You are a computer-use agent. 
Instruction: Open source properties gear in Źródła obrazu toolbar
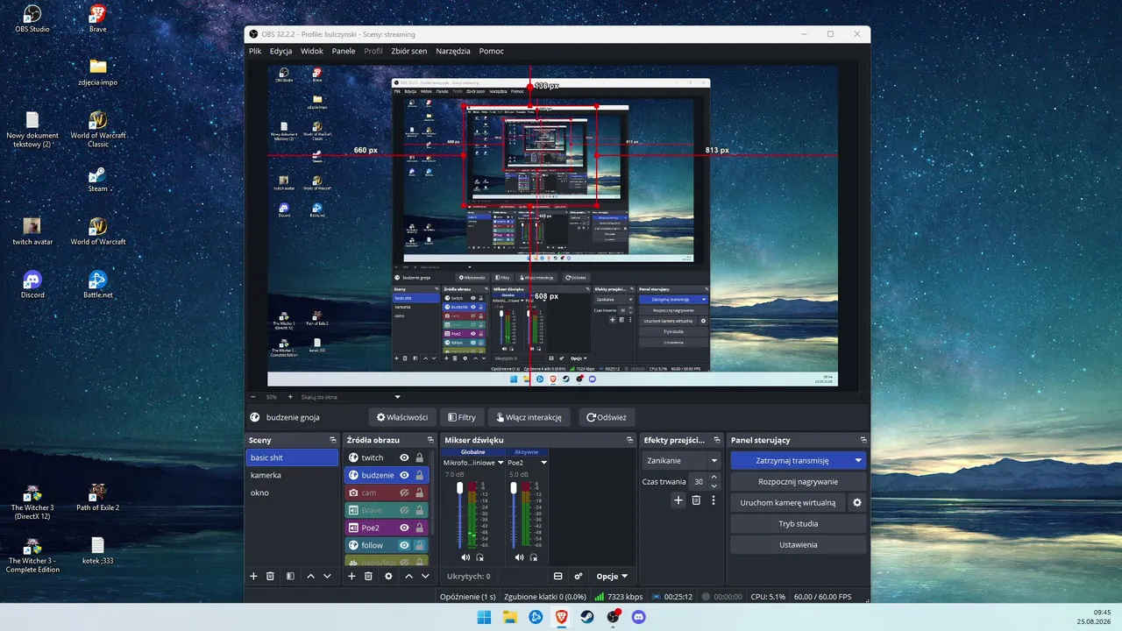(388, 576)
